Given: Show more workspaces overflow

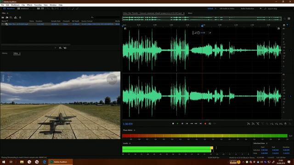Looking at the screenshot, I should 260,9.
